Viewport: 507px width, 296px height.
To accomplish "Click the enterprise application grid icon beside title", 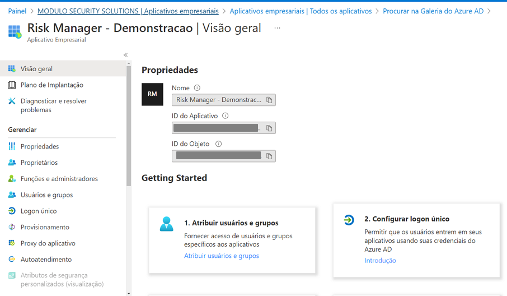I will (15, 31).
